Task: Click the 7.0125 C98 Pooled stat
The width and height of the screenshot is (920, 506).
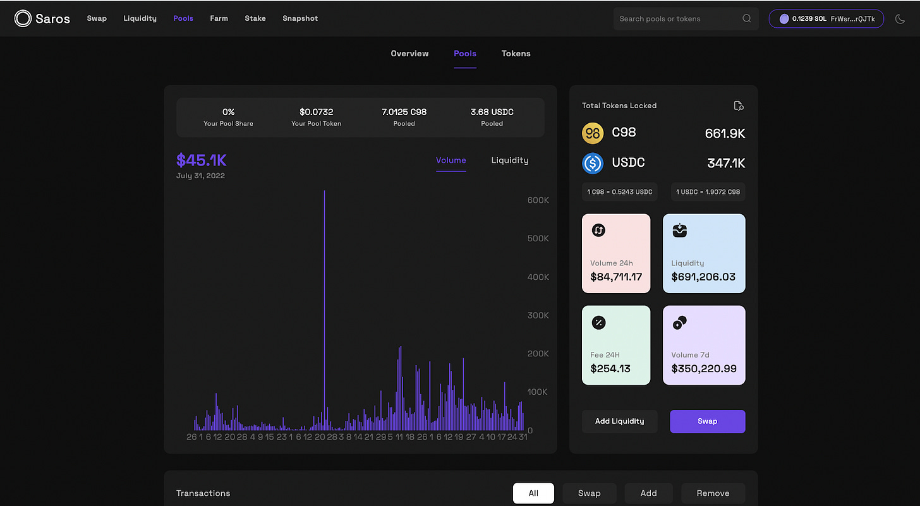Action: point(404,117)
